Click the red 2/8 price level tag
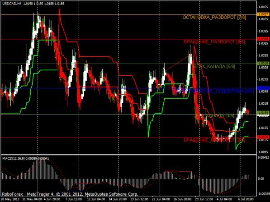This screenshot has width=270, height=202. tap(263, 137)
